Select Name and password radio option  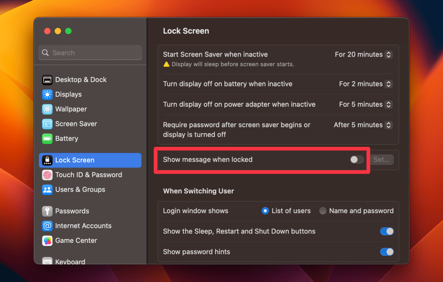click(323, 211)
